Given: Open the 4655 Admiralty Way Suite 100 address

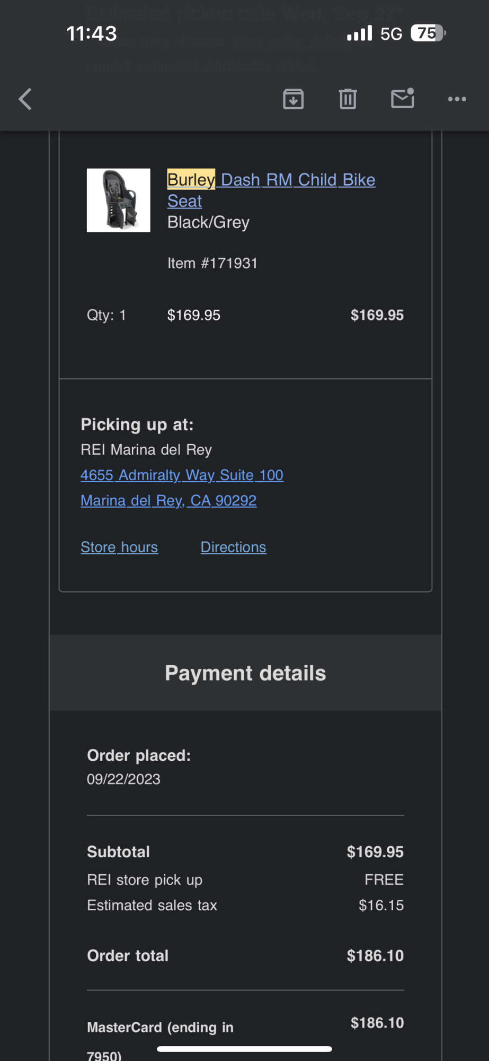Looking at the screenshot, I should pos(182,475).
